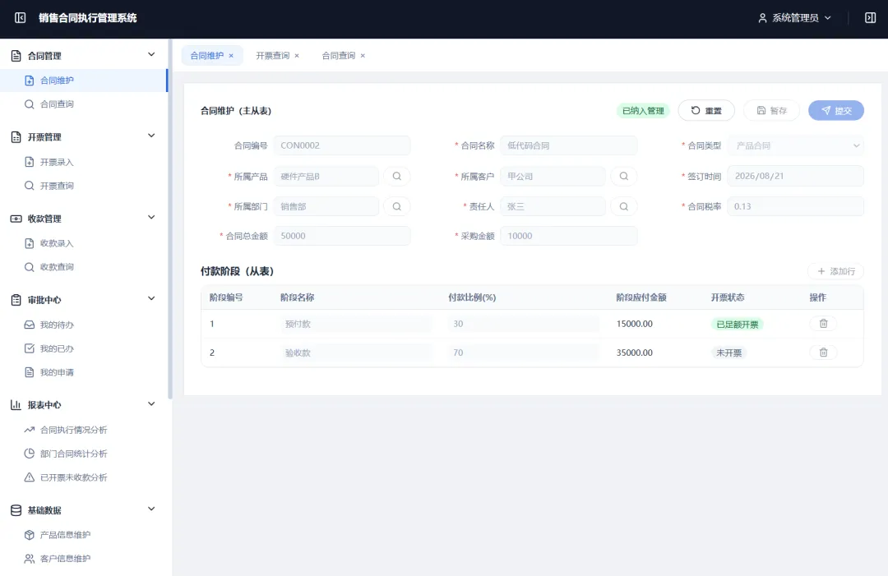Click the 合同总金额 input field
Screen dimensions: 888x576
(x=342, y=236)
